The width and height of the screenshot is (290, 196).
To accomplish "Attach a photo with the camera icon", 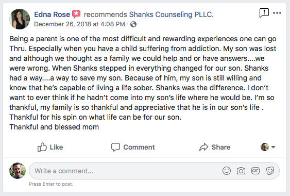I will [241, 171].
